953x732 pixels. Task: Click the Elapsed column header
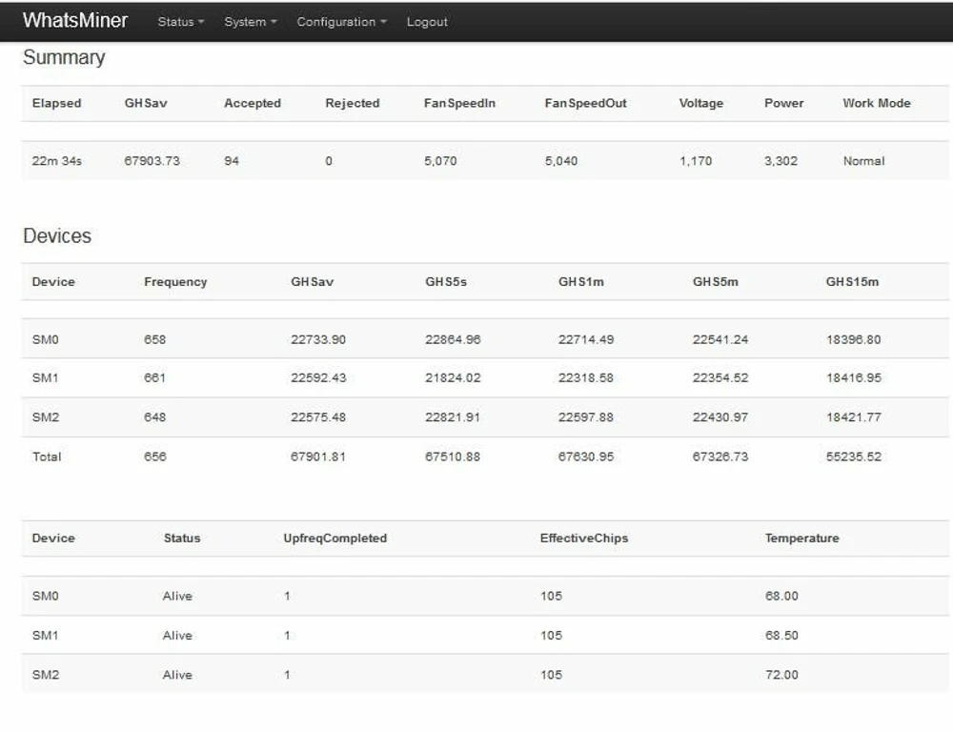(x=56, y=103)
